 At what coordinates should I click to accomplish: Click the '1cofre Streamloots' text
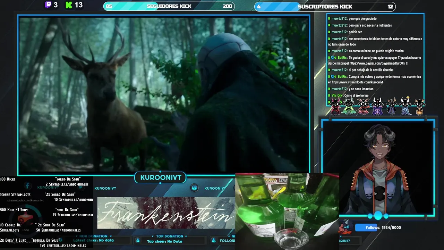coord(15,194)
